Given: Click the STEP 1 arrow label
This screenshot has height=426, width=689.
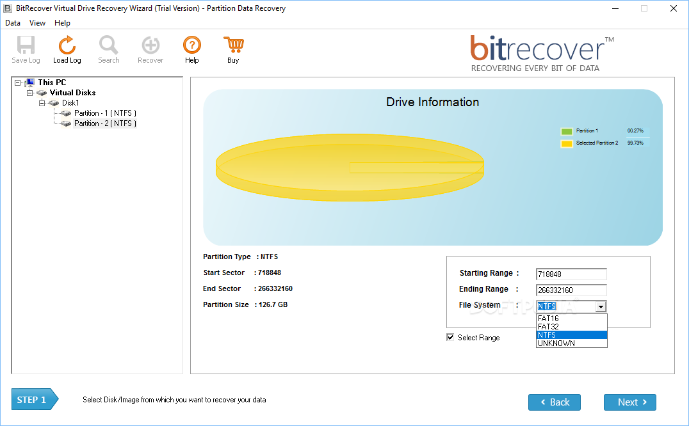Looking at the screenshot, I should pos(35,400).
